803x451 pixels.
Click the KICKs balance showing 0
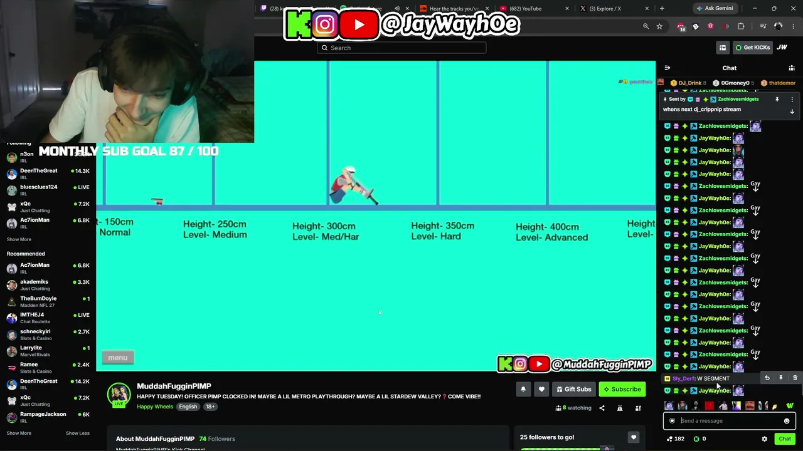tap(699, 439)
